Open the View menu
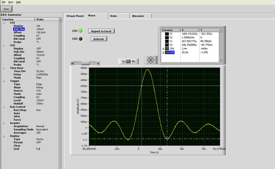The height and width of the screenshot is (169, 275). (11, 2)
